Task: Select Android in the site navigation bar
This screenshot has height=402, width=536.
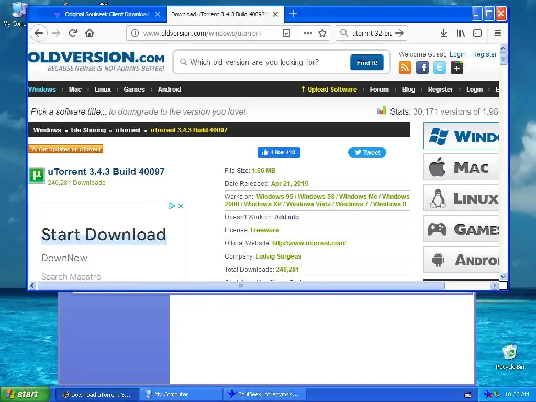Action: [170, 89]
